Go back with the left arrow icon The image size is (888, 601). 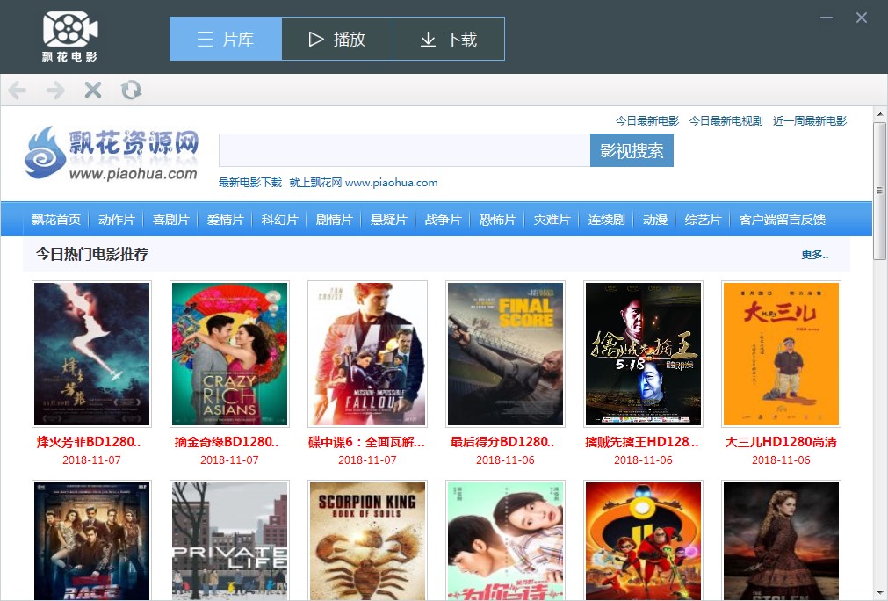pyautogui.click(x=18, y=91)
